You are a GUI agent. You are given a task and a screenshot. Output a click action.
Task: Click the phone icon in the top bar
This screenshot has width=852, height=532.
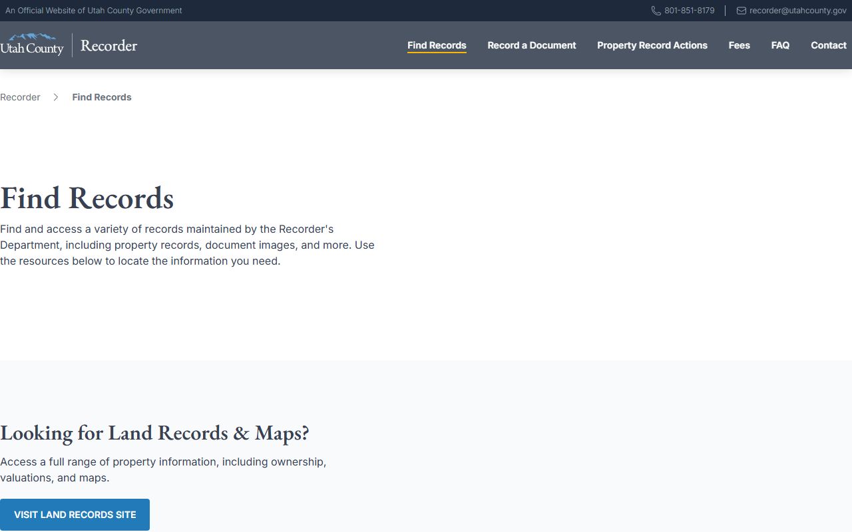click(656, 11)
